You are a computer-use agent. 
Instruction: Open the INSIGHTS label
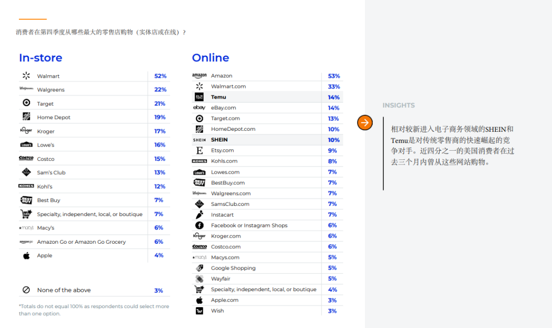click(399, 105)
